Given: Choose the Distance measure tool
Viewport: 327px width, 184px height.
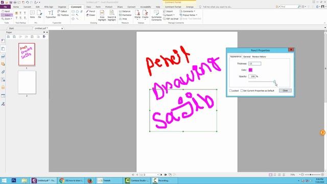Looking at the screenshot, I should click(125, 11).
